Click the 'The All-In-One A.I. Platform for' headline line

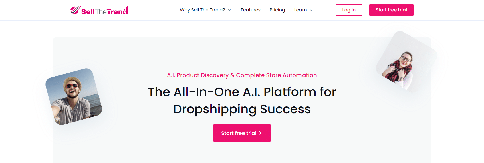click(x=242, y=92)
